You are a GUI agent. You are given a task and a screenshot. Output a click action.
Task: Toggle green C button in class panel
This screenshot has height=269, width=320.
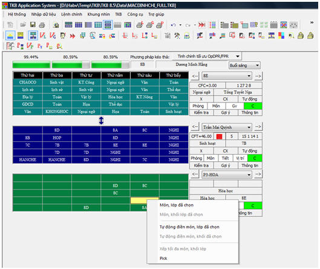click(x=253, y=106)
